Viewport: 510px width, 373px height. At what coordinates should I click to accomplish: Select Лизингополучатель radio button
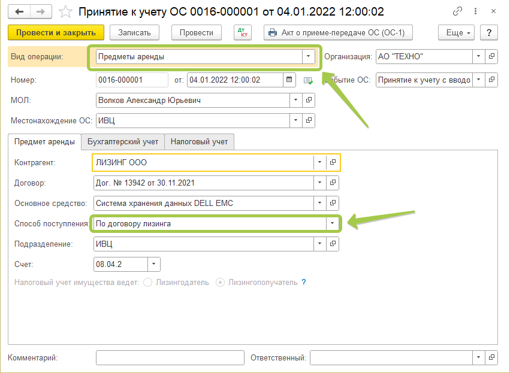(x=221, y=282)
